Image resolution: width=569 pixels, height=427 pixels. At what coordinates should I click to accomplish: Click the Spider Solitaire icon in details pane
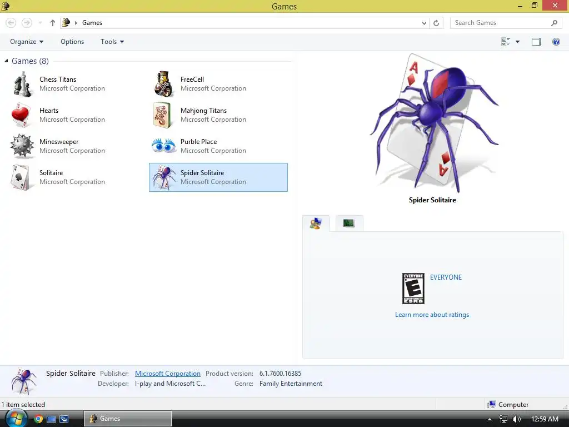click(x=24, y=381)
